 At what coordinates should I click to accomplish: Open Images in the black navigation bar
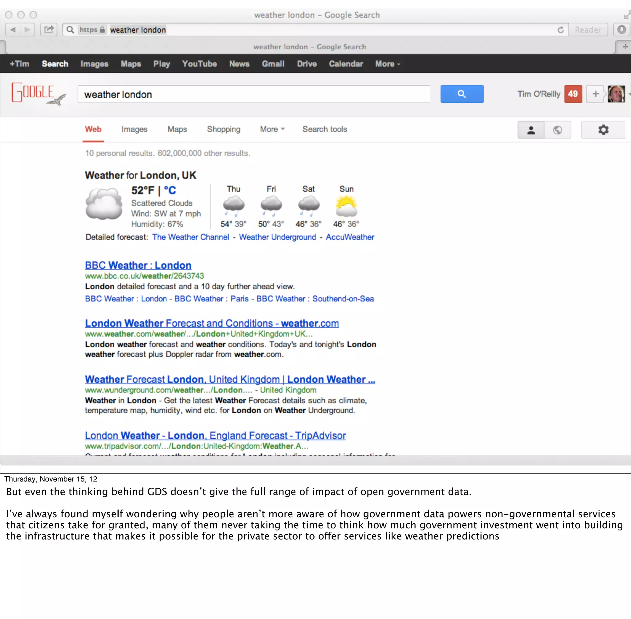coord(94,64)
